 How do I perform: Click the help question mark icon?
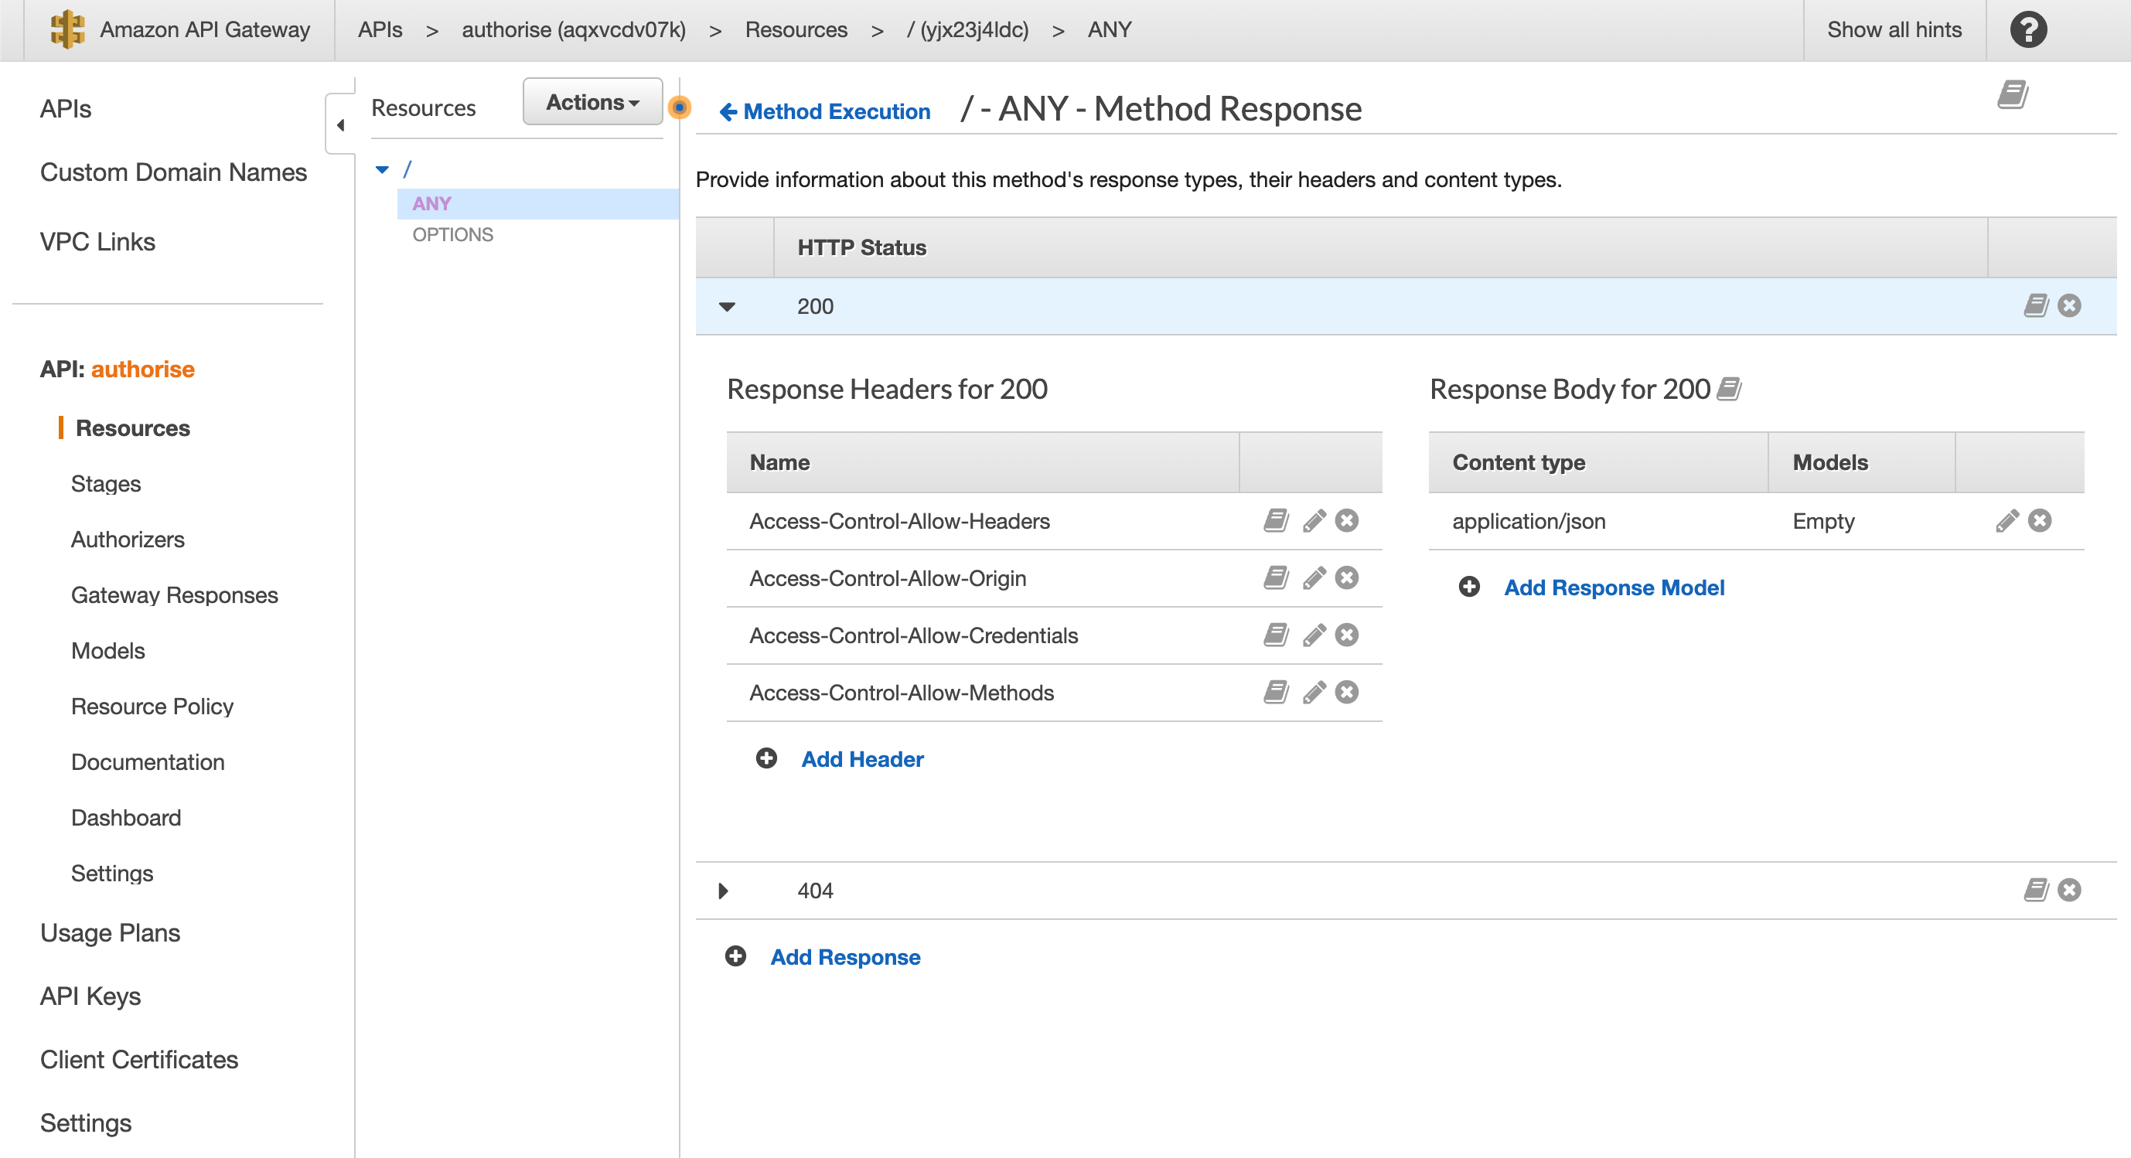click(x=2028, y=30)
